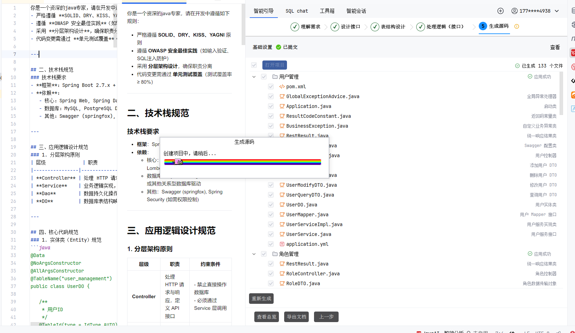The width and height of the screenshot is (575, 333).
Task: Click the check icon beside 已生成 133 个文件
Action: point(517,66)
